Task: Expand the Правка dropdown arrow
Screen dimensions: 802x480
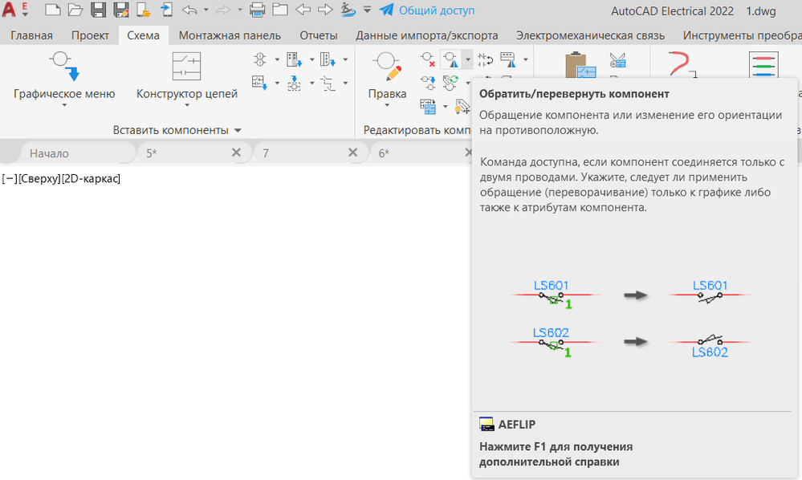Action: (387, 105)
